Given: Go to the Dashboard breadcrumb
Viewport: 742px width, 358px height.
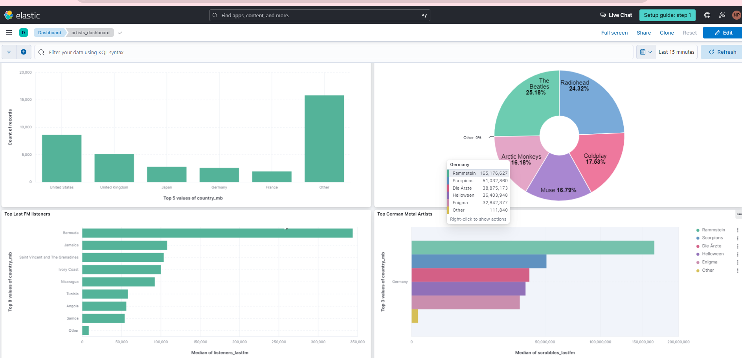Looking at the screenshot, I should pyautogui.click(x=50, y=33).
